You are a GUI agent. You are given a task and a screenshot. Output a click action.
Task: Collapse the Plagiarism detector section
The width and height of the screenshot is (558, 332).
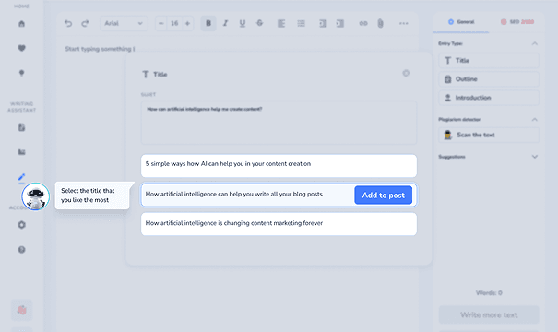pos(535,119)
